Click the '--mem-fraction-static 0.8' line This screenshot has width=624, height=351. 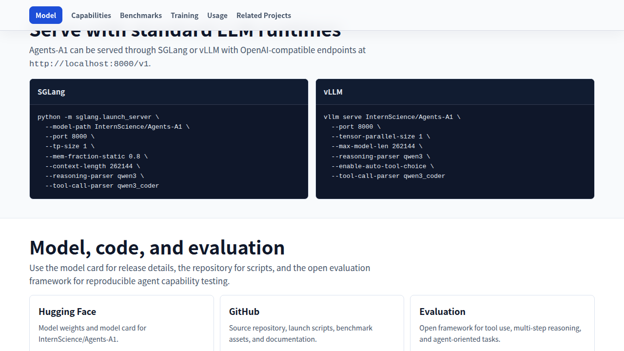point(97,156)
